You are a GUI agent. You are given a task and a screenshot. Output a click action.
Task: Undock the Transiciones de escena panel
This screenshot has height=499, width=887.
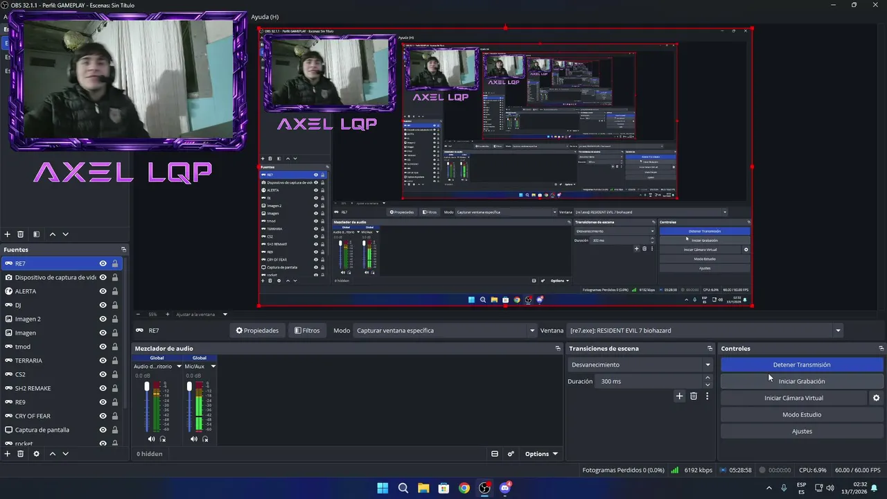coord(710,349)
